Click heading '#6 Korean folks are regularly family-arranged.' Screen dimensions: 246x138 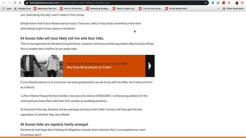point(55,124)
